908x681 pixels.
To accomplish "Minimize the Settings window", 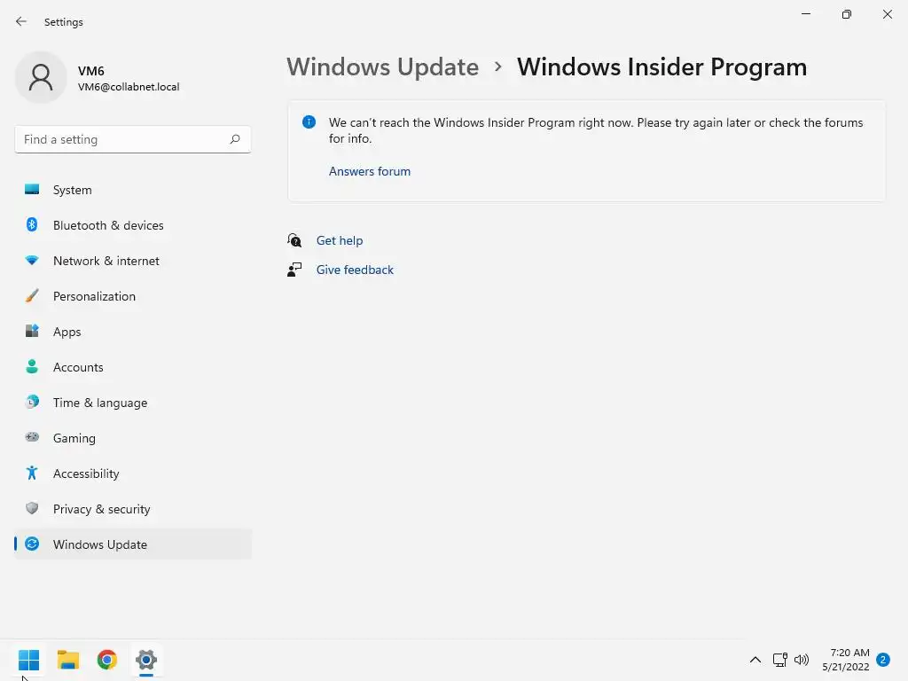I will (805, 14).
